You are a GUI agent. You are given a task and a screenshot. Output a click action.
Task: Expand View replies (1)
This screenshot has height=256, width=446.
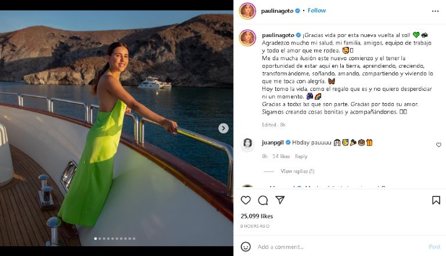click(297, 171)
